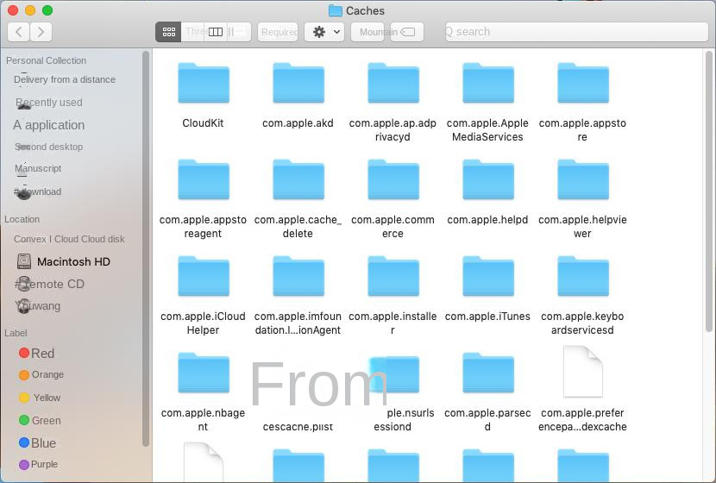The width and height of the screenshot is (716, 483).
Task: Click the Location section header
Action: click(x=22, y=219)
